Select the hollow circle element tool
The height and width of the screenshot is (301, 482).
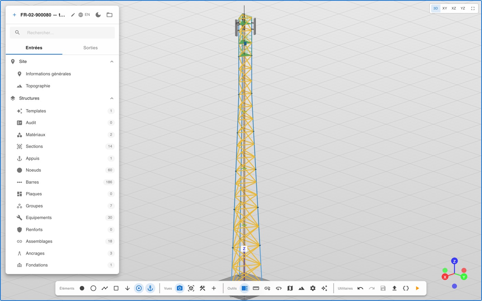[93, 288]
